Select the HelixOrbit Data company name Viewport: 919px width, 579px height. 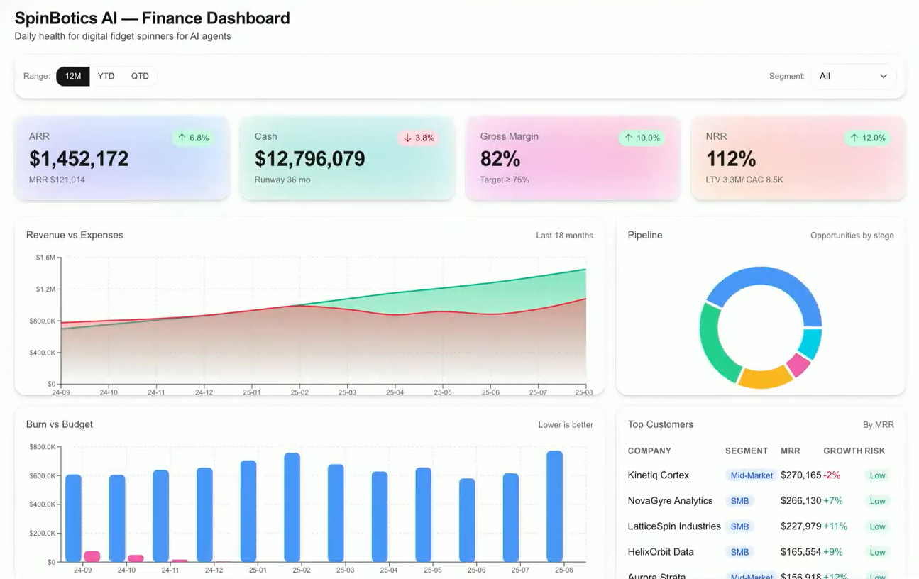pyautogui.click(x=661, y=551)
